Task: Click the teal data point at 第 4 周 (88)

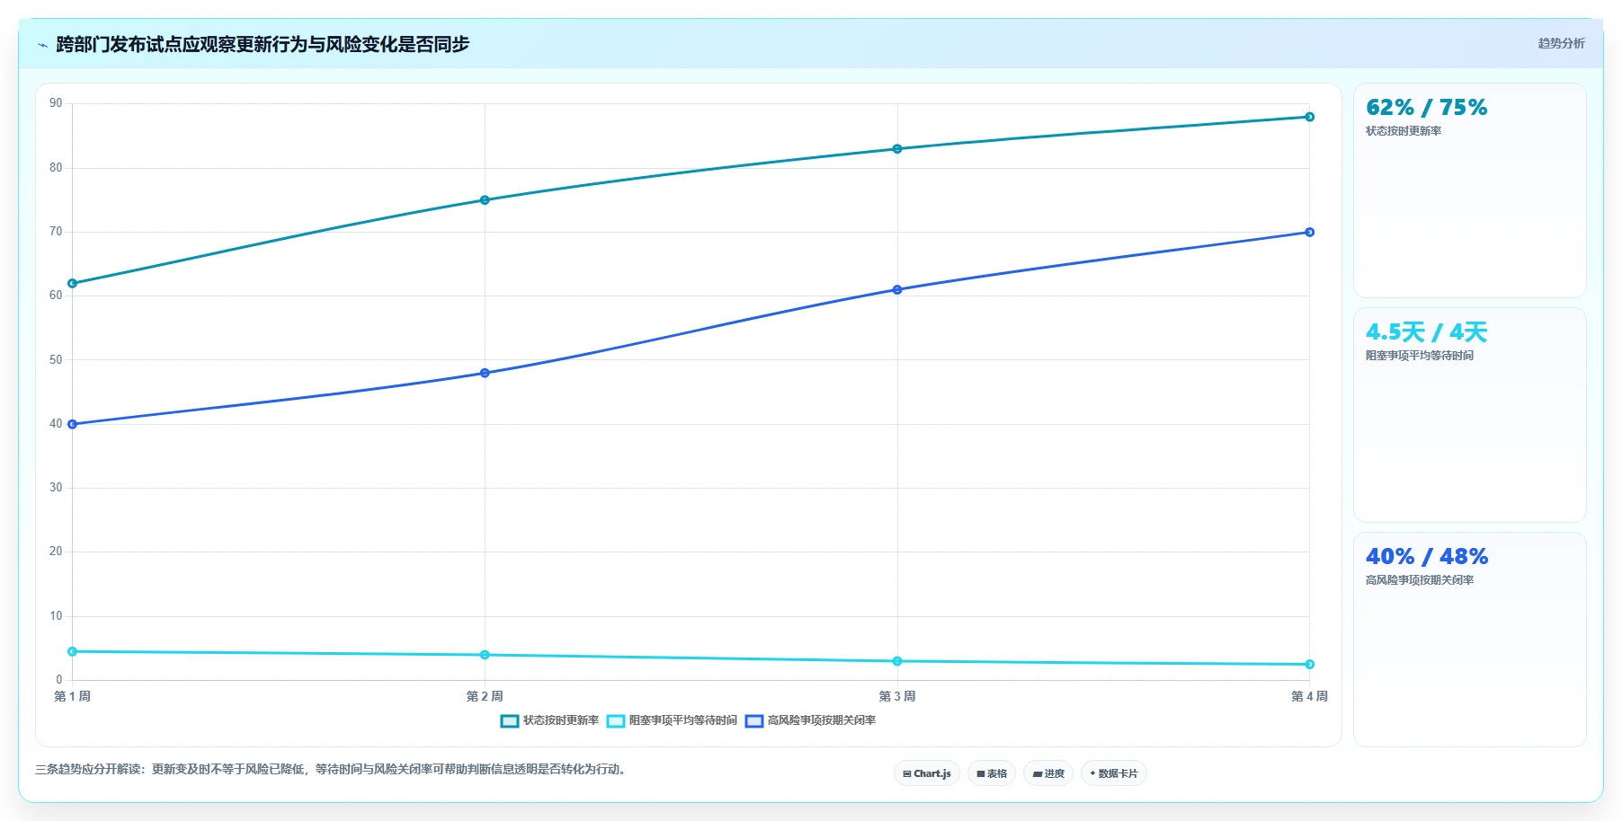Action: pyautogui.click(x=1309, y=117)
